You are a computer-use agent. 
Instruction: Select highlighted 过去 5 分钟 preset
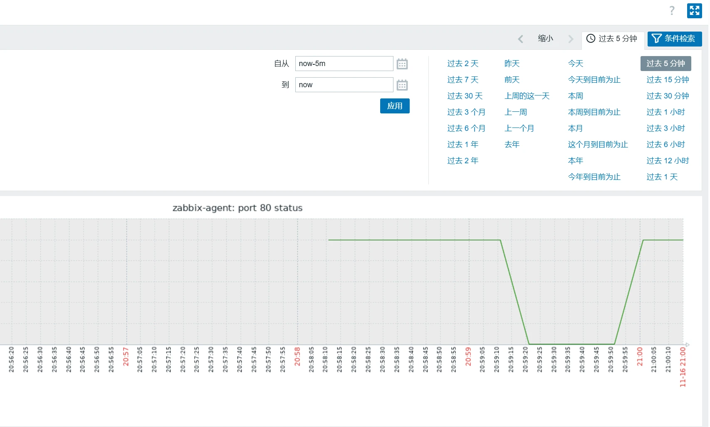[665, 64]
